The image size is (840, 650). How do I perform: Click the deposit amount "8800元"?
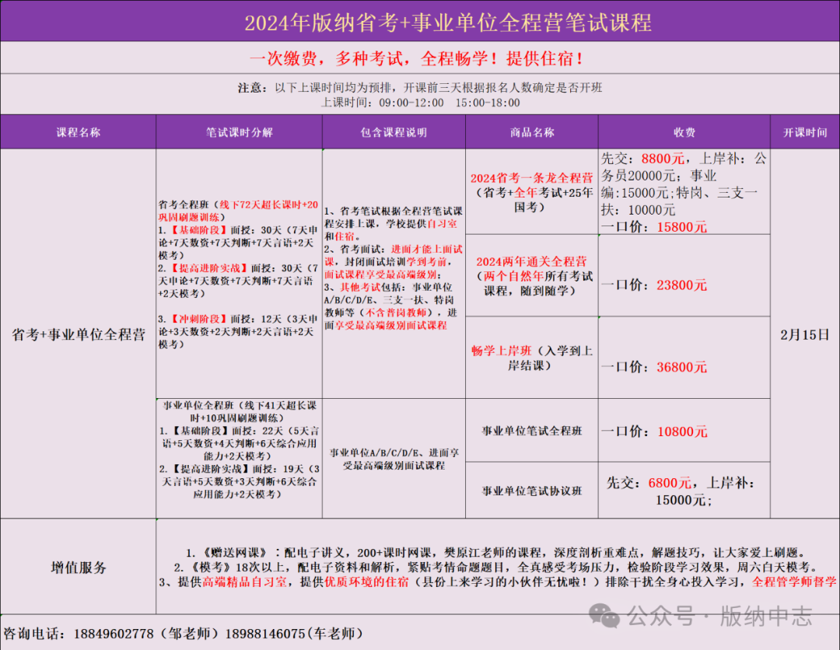tap(663, 159)
